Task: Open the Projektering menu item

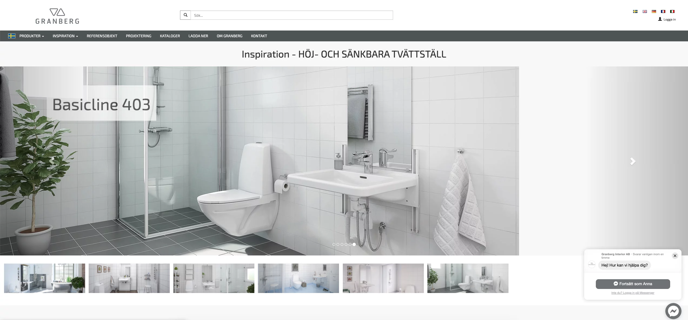Action: click(x=139, y=36)
